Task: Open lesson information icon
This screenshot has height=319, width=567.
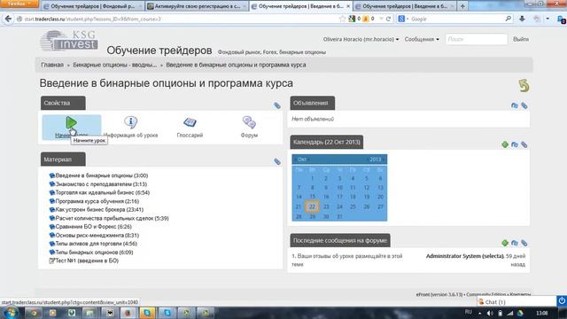Action: click(x=130, y=122)
